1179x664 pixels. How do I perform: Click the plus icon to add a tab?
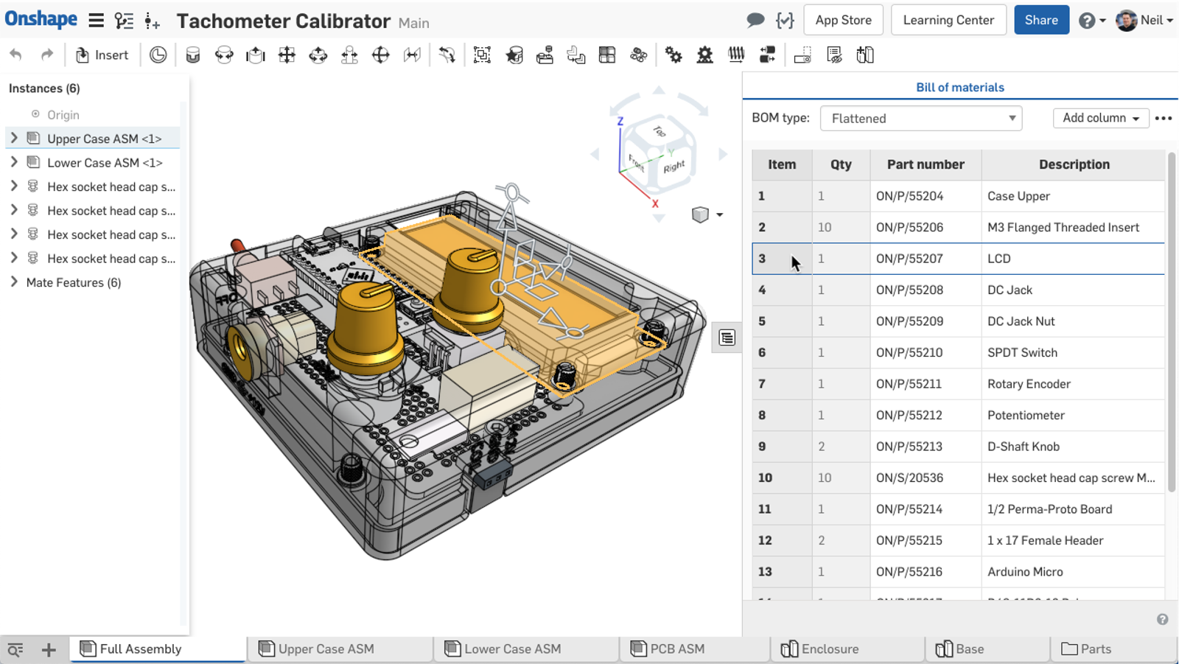pyautogui.click(x=49, y=649)
